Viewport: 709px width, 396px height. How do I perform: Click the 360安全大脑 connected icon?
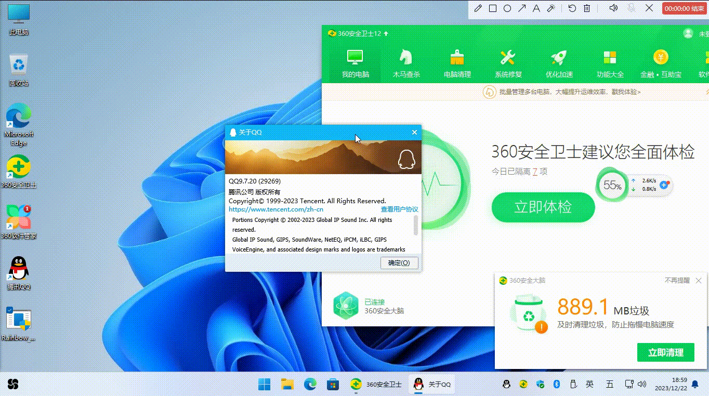346,306
